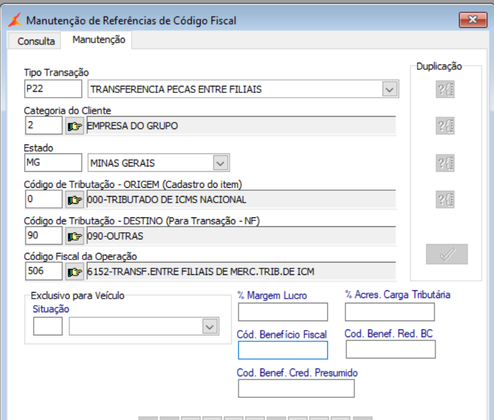
Task: Click Duplicação icon beside Tipo Transação
Action: tap(445, 89)
